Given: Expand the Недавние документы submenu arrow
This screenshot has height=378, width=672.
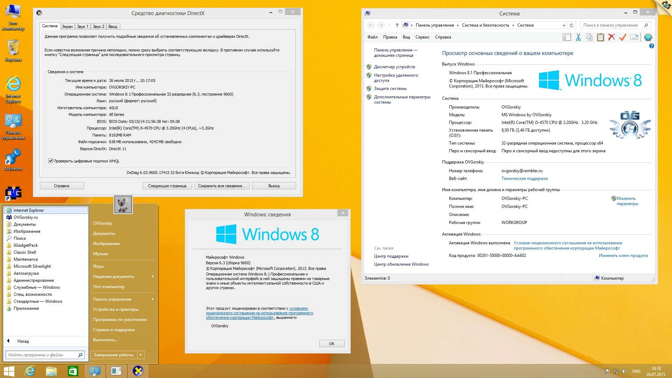Looking at the screenshot, I should (x=153, y=276).
